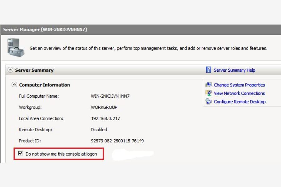This screenshot has width=281, height=187.
Task: Click the Server Summary heading text
Action: 34,70
